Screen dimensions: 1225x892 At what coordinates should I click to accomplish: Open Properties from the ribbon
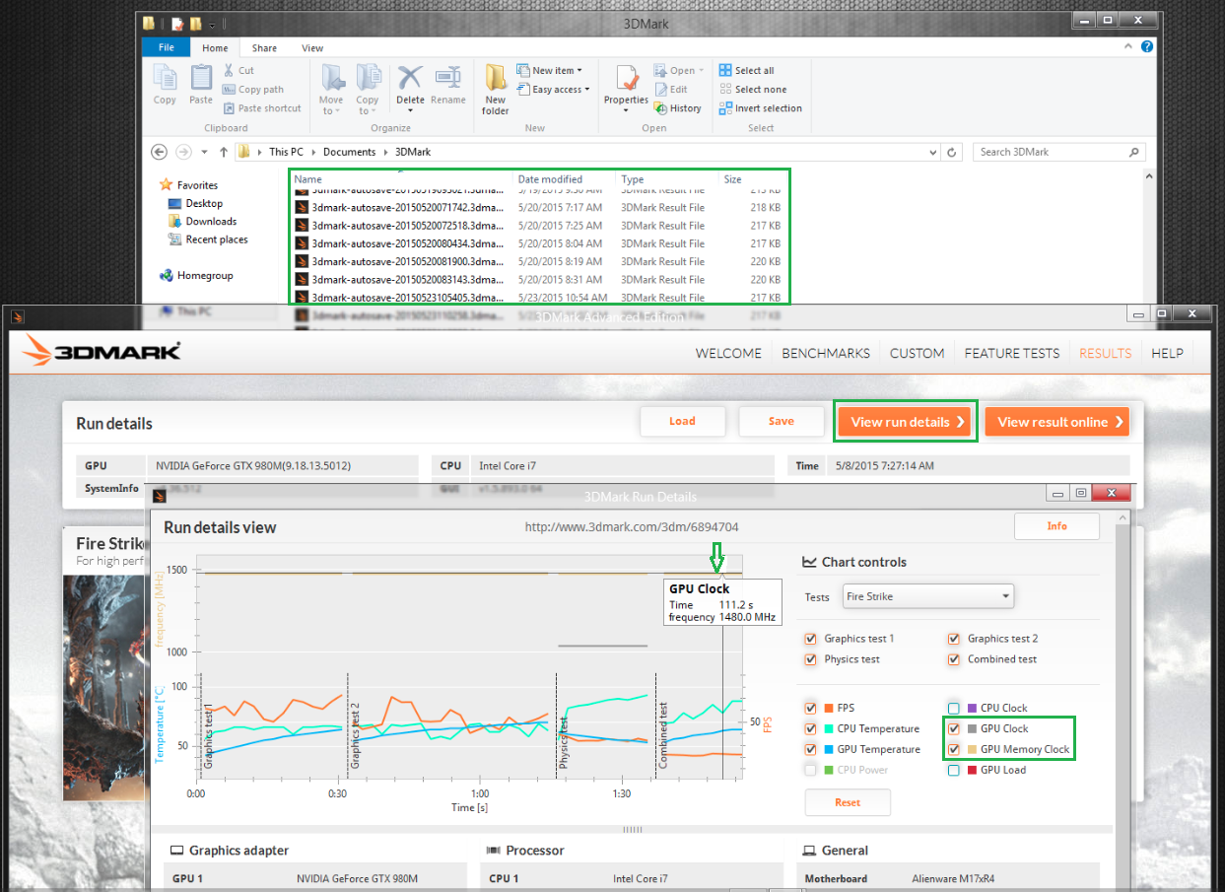[626, 89]
